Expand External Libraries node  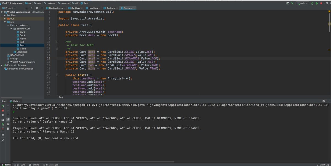pyautogui.click(x=2, y=65)
